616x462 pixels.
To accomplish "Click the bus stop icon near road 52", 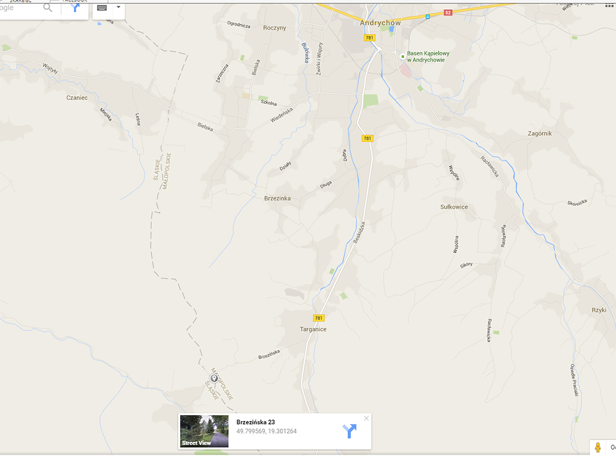I will (427, 17).
